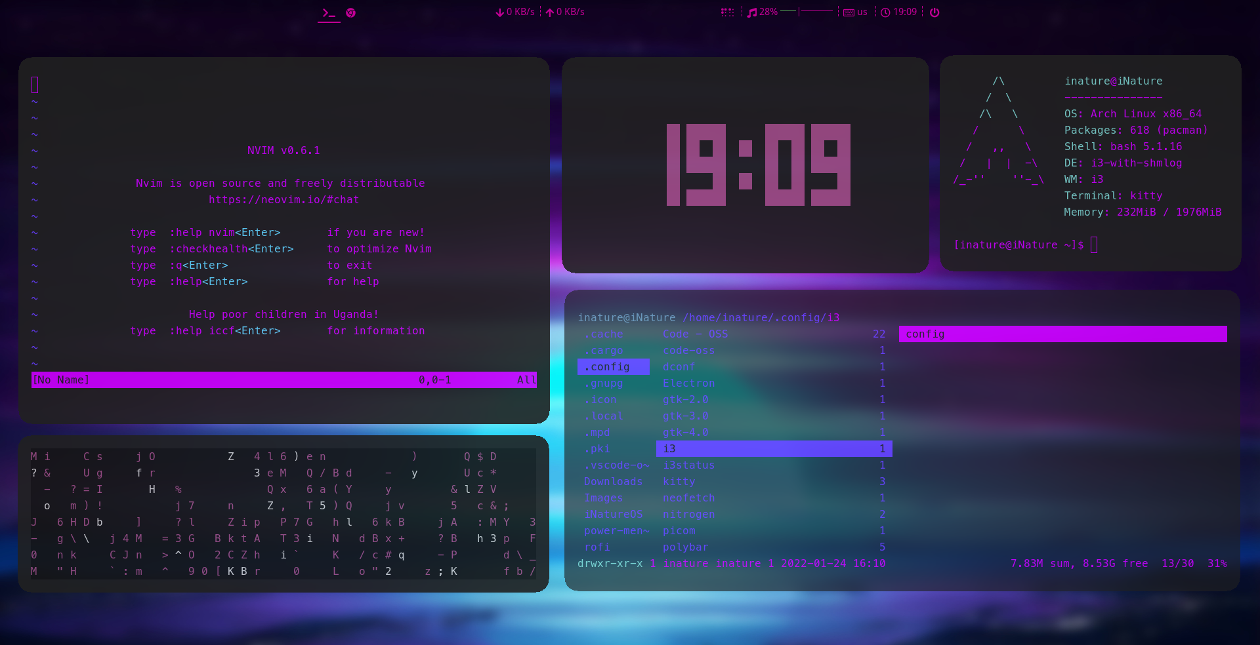Click the ':checkhealth<Enter>' command text

[232, 249]
